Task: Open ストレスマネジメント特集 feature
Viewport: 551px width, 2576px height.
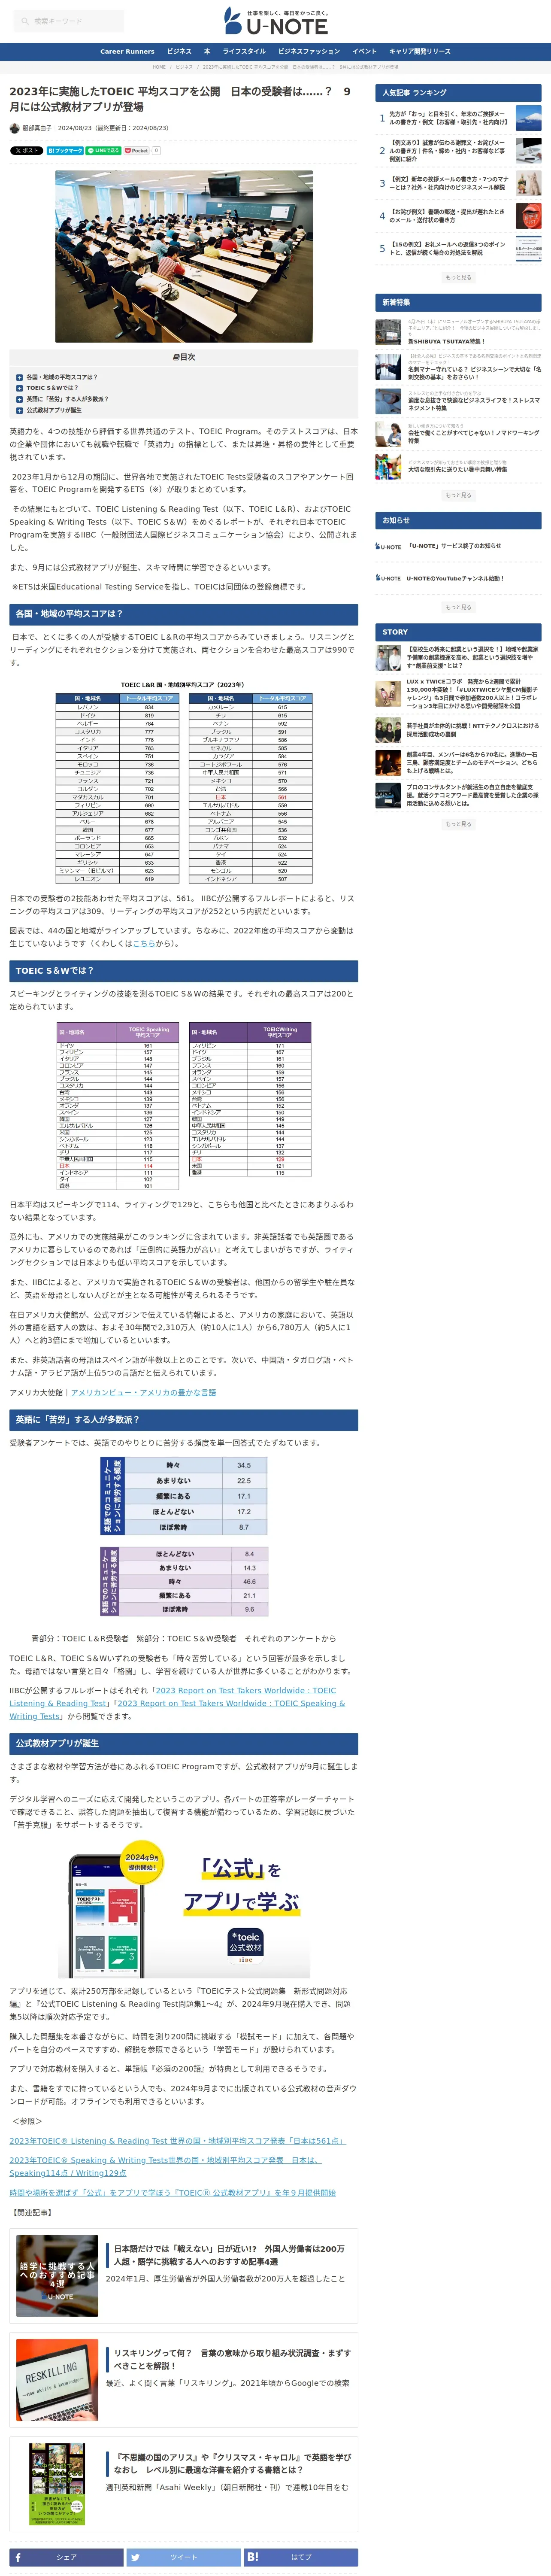Action: point(474,404)
